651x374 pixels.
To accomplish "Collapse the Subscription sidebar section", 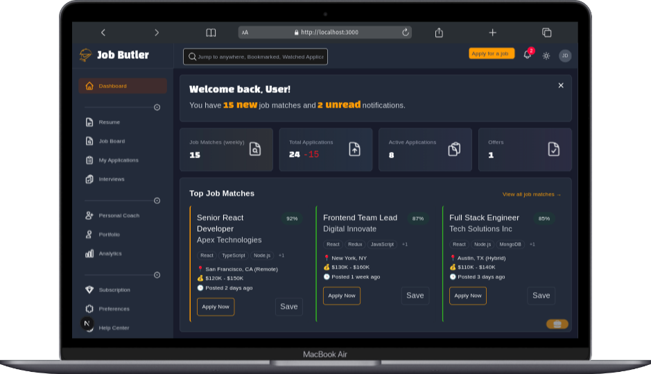I will click(x=157, y=275).
